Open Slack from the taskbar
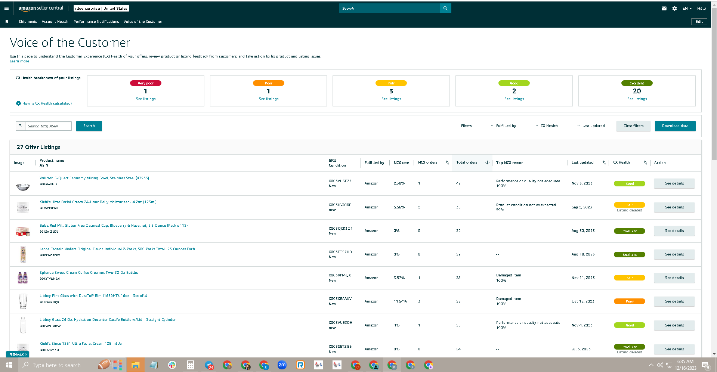The width and height of the screenshot is (717, 372). pos(172,365)
